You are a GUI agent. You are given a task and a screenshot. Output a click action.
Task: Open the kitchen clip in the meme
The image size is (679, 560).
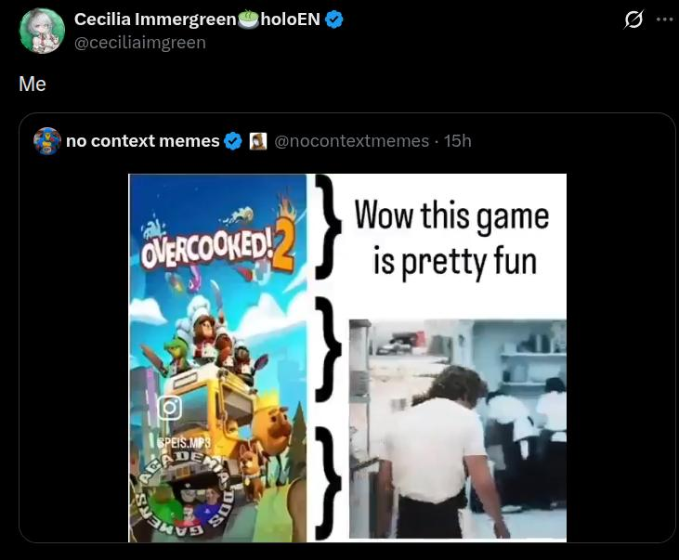(x=458, y=429)
